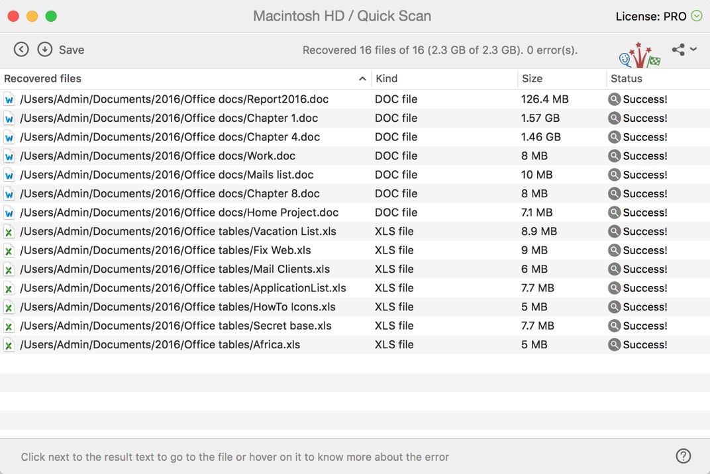Open the help question mark icon

pos(684,456)
